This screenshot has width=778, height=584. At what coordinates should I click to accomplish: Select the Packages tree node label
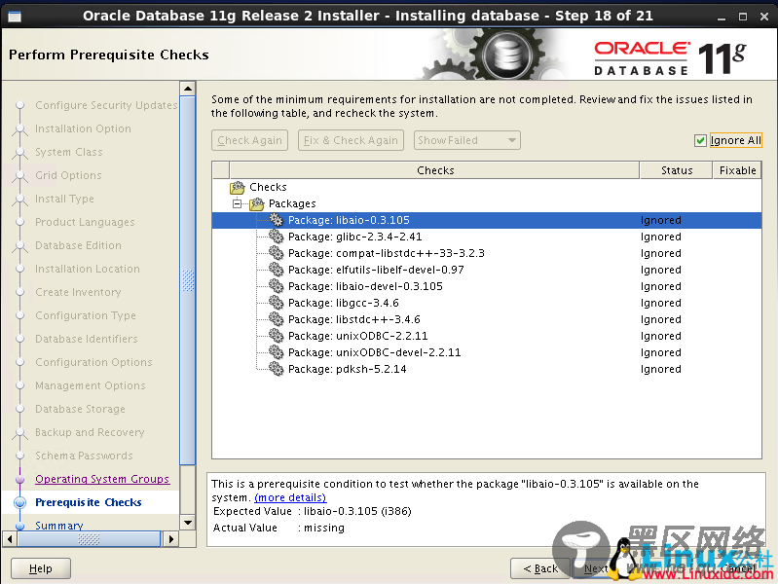[292, 203]
